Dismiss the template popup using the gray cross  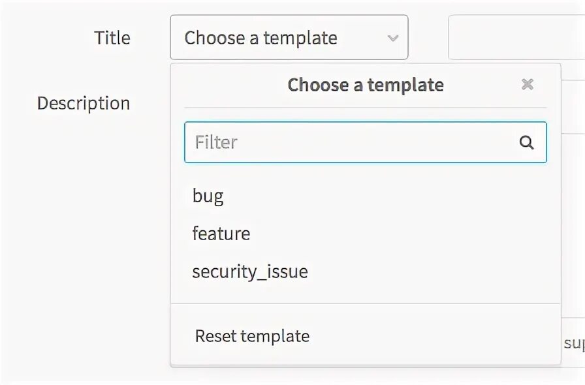pyautogui.click(x=527, y=84)
